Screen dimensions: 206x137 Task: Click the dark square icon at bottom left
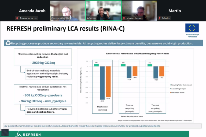[x=5, y=132]
